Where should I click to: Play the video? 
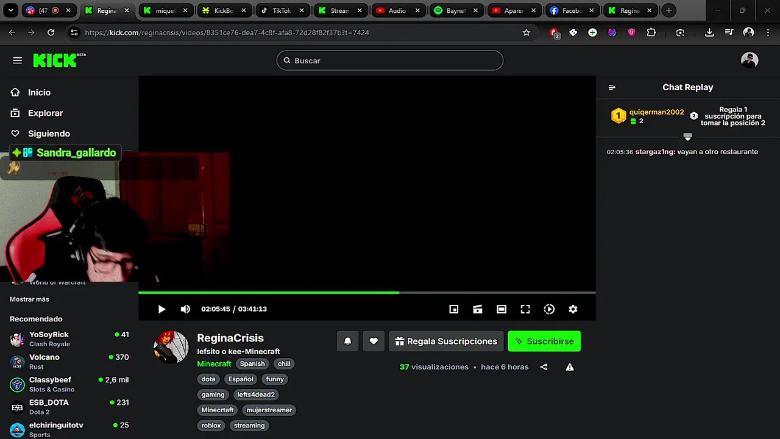tap(161, 309)
